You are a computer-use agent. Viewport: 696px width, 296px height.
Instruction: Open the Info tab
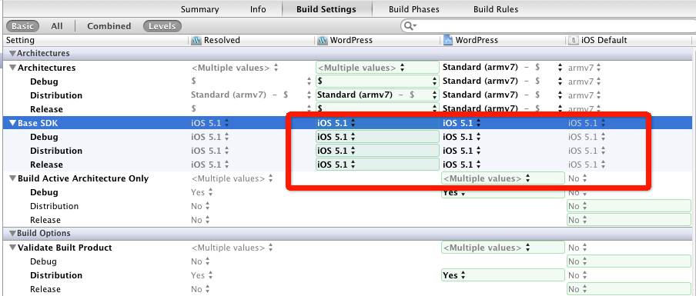(258, 9)
